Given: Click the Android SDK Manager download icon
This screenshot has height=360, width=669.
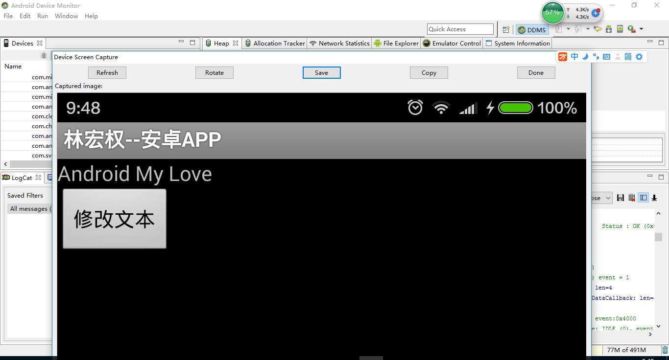Looking at the screenshot, I should click(x=609, y=29).
